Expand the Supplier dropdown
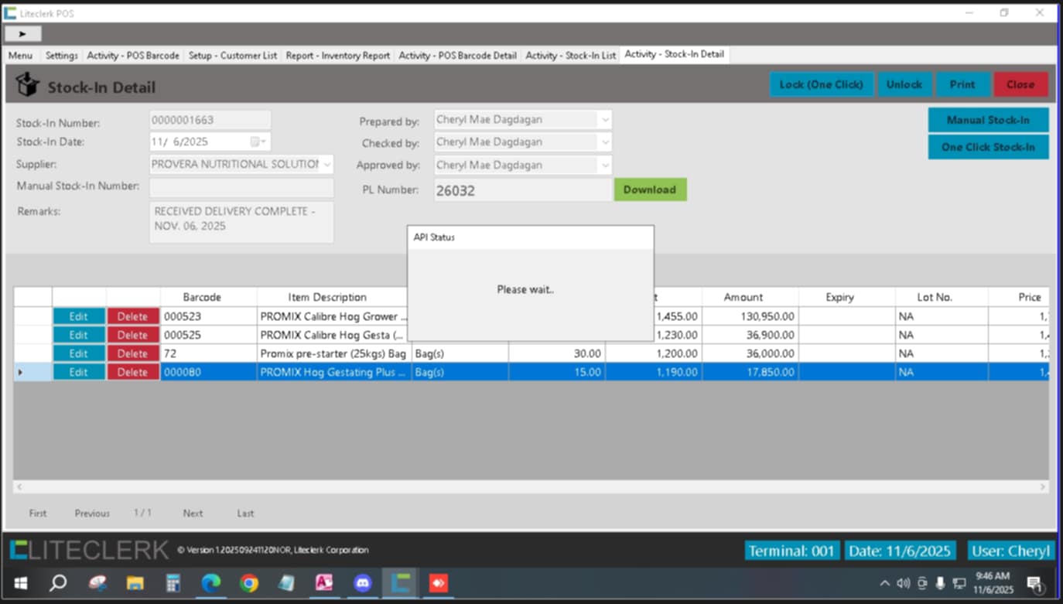The width and height of the screenshot is (1063, 604). 326,165
